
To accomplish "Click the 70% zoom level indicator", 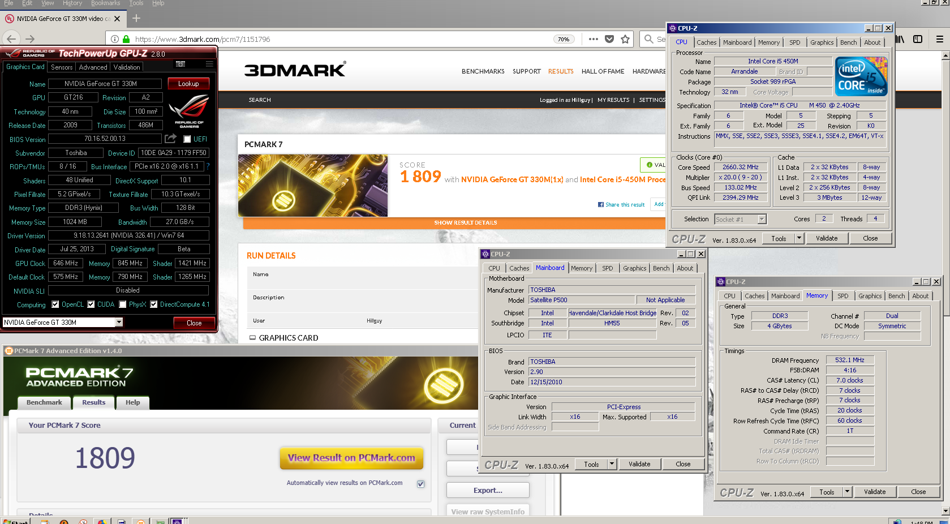I will click(564, 39).
